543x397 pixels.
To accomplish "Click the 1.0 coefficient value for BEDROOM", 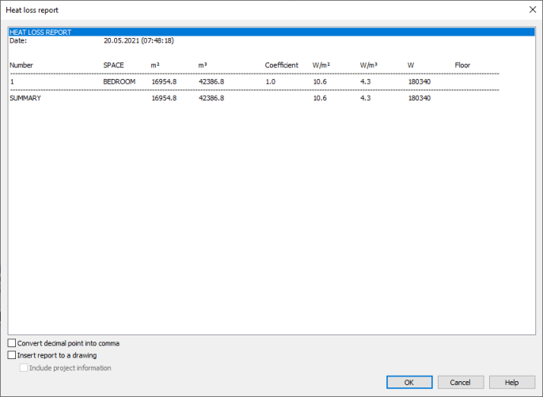I will tap(270, 81).
